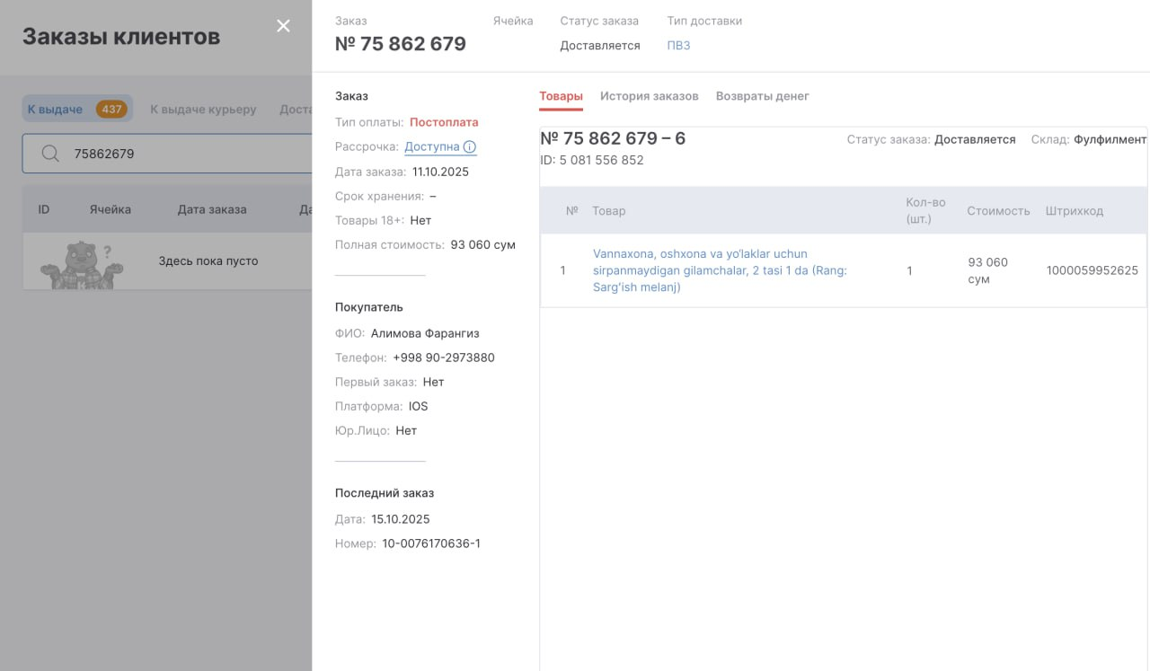Open the installment info icon next to Доступна
This screenshot has height=671, width=1150.
click(x=470, y=146)
